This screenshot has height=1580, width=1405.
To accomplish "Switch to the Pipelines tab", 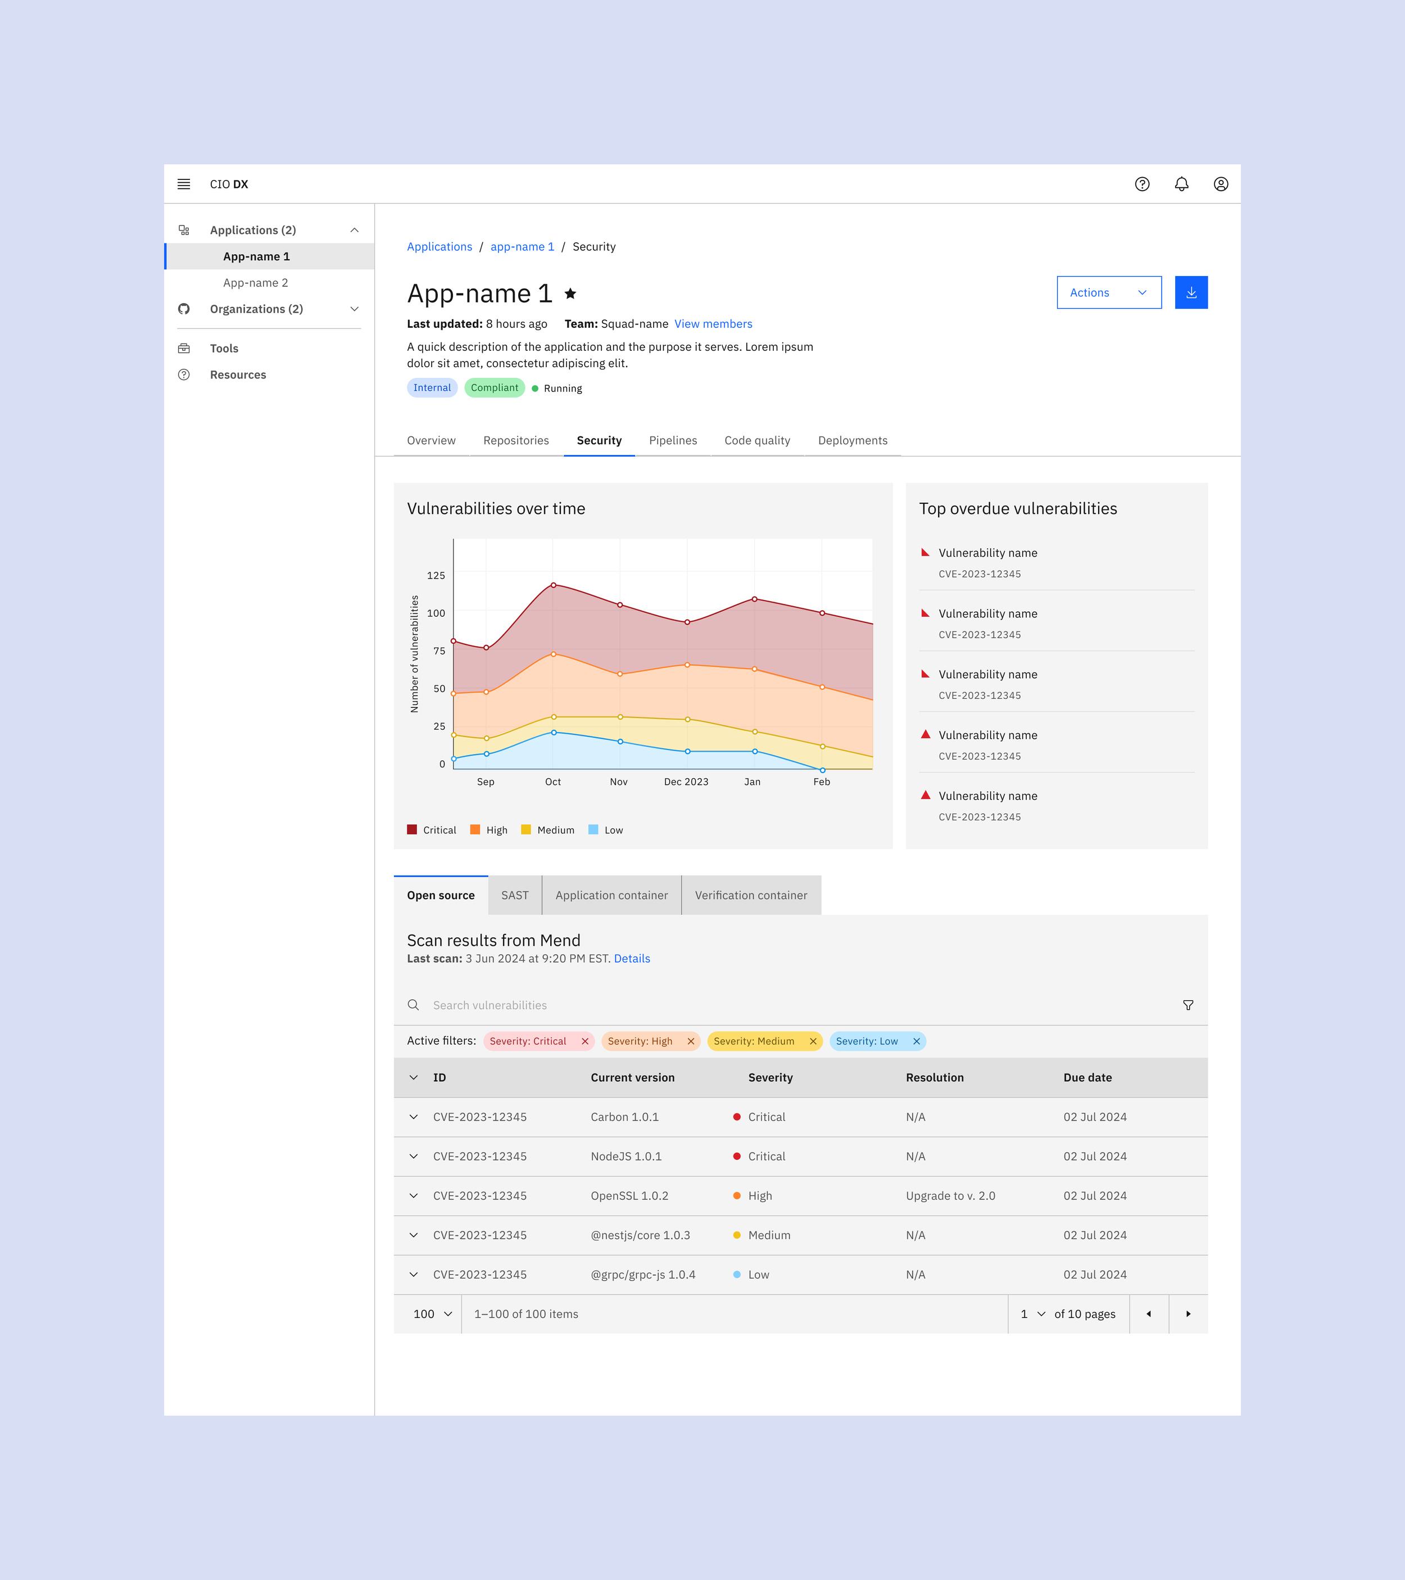I will click(673, 441).
